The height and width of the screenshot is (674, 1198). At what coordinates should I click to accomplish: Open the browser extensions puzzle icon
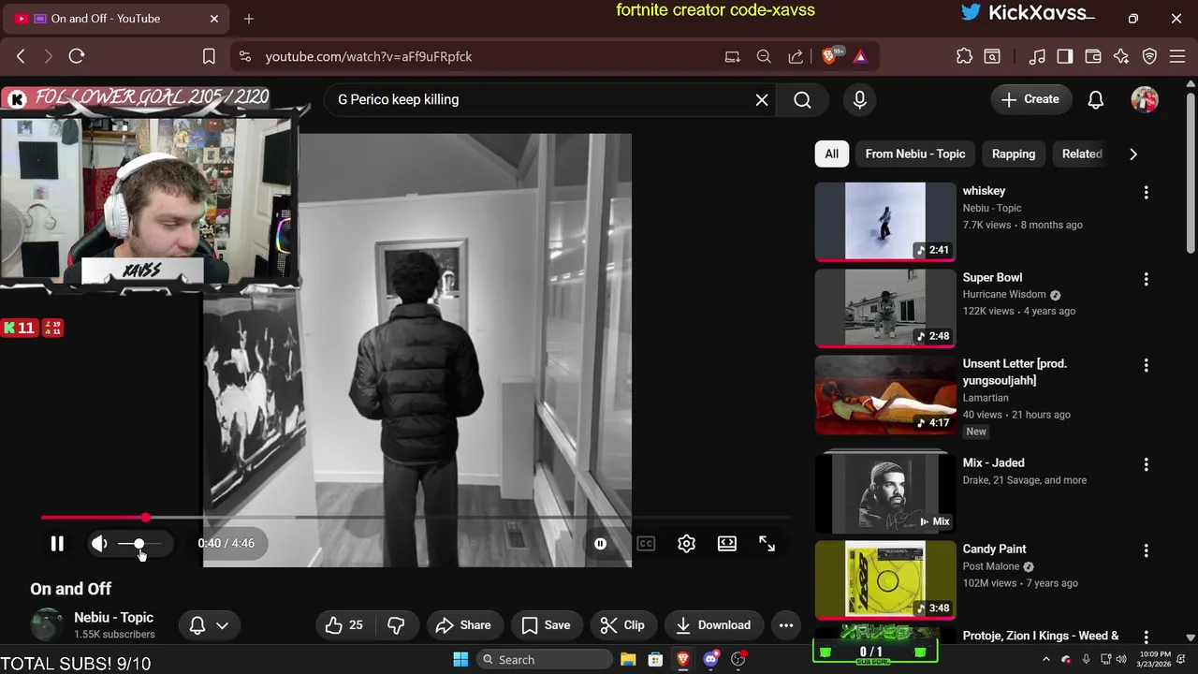coord(964,56)
